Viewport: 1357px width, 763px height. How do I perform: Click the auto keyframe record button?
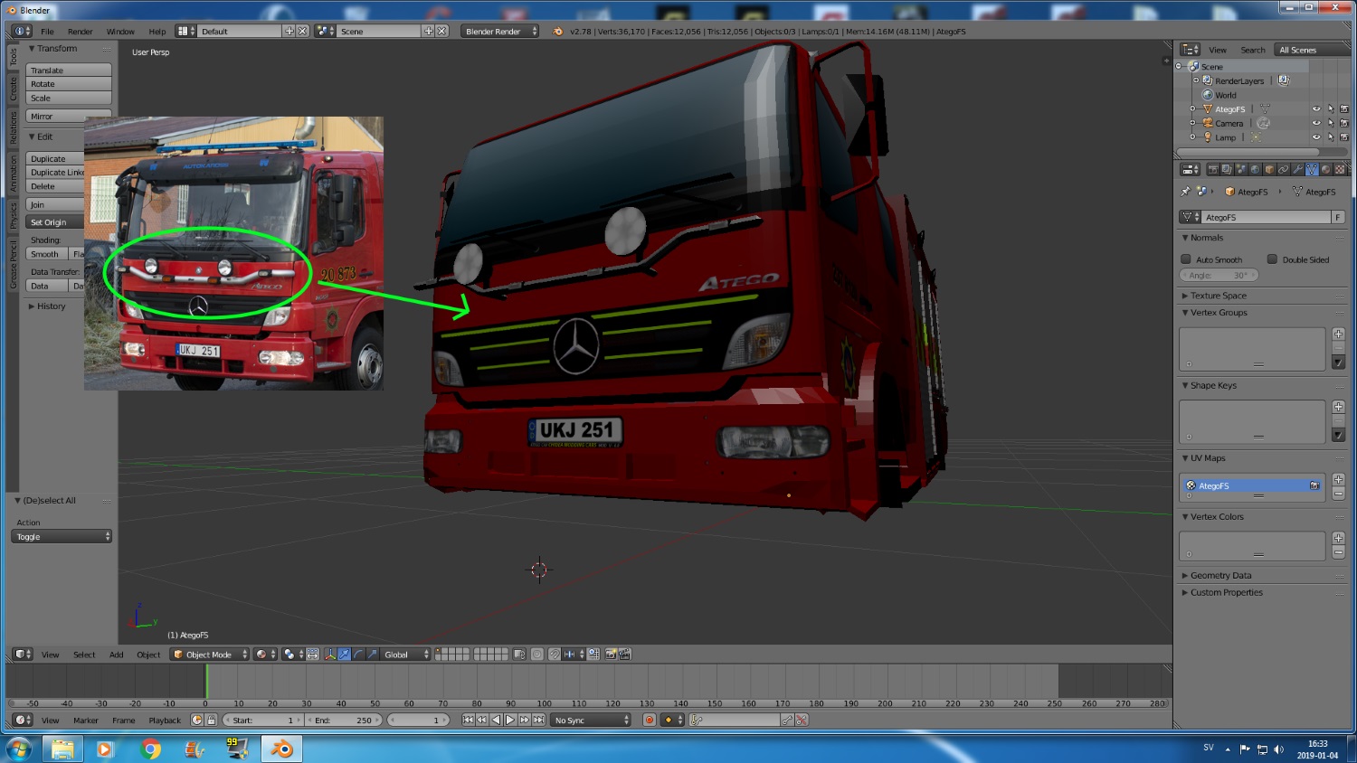pyautogui.click(x=650, y=720)
